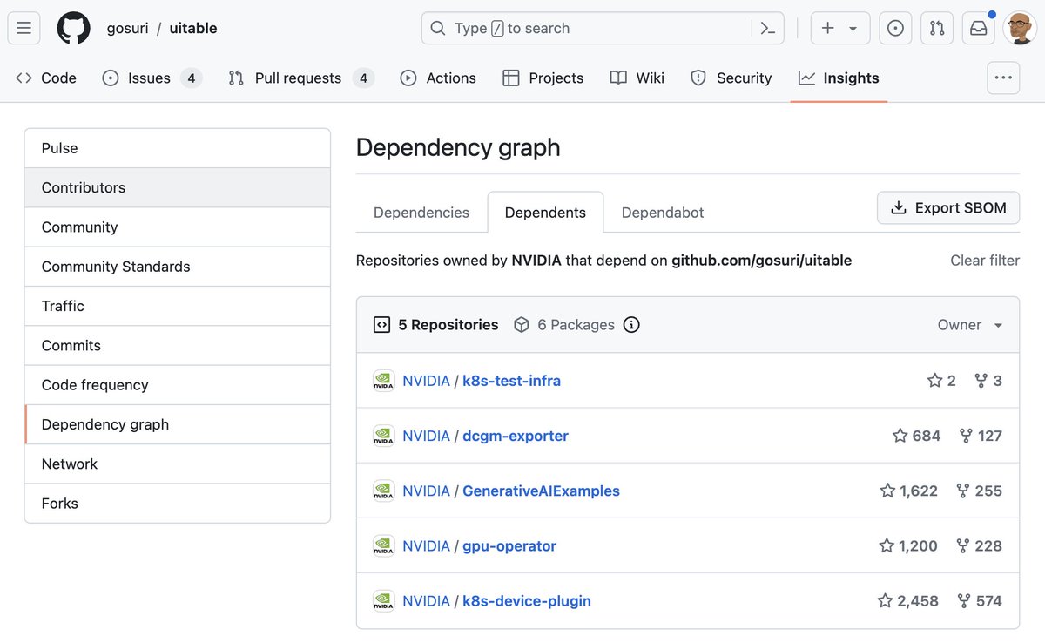This screenshot has height=643, width=1045.
Task: Click the search field
Action: [587, 28]
